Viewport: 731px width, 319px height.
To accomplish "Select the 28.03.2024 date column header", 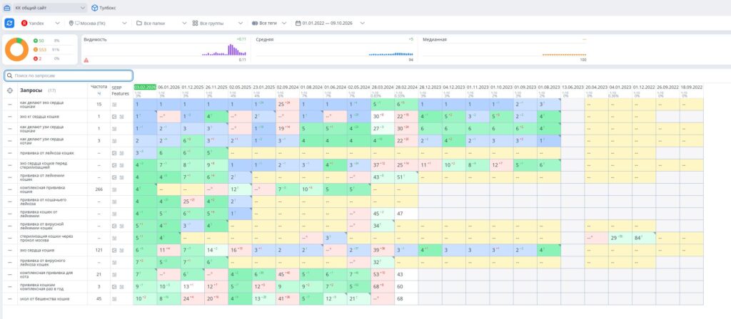I will point(383,87).
